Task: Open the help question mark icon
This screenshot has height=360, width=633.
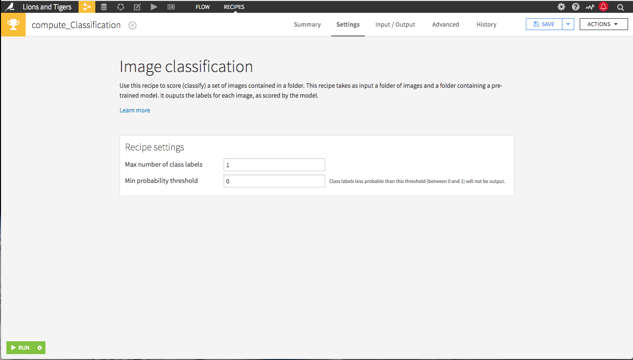Action: [576, 7]
